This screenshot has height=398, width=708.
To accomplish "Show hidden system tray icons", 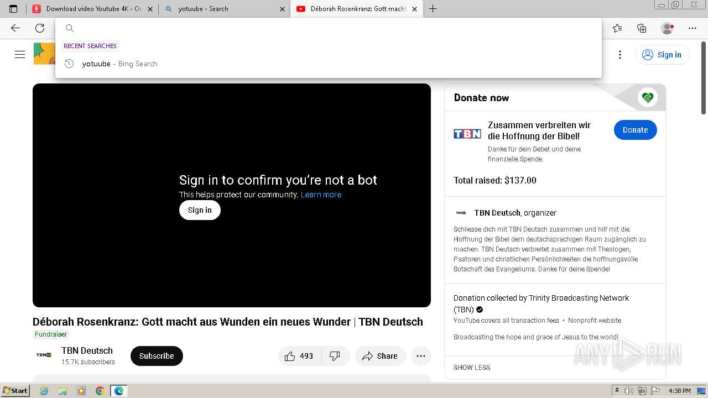I will click(617, 391).
